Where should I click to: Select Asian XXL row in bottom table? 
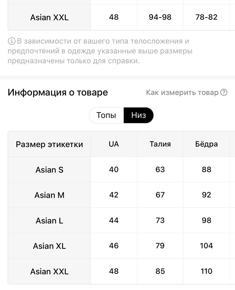click(x=49, y=271)
